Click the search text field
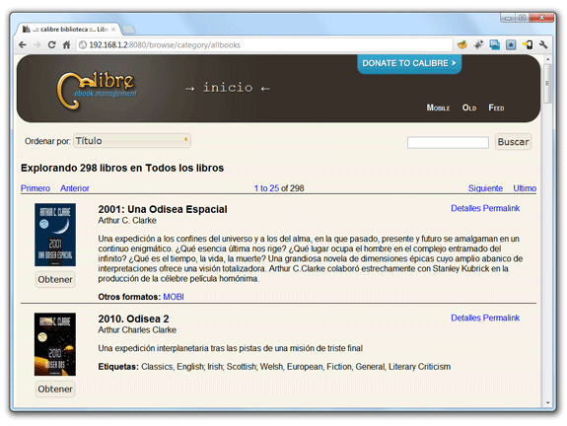Image resolution: width=567 pixels, height=426 pixels. point(448,142)
